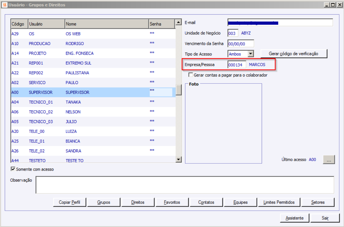
Task: Open the Copiar Perfil button
Action: [x=70, y=202]
